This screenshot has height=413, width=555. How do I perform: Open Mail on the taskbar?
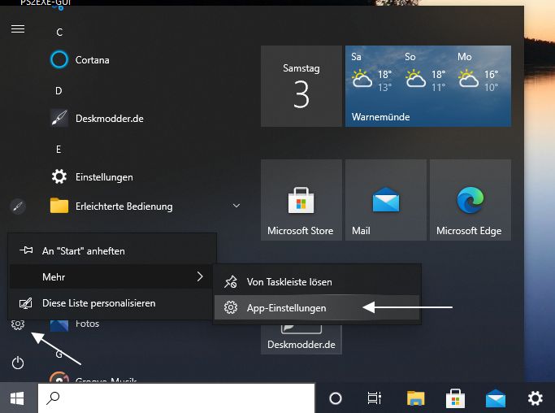[x=496, y=398]
